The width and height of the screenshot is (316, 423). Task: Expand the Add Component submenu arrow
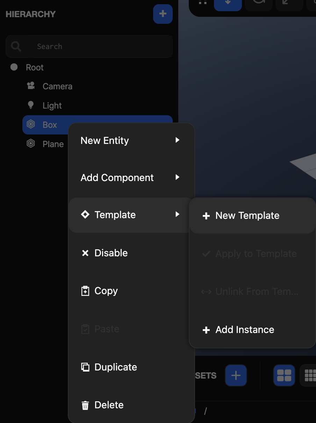coord(177,177)
